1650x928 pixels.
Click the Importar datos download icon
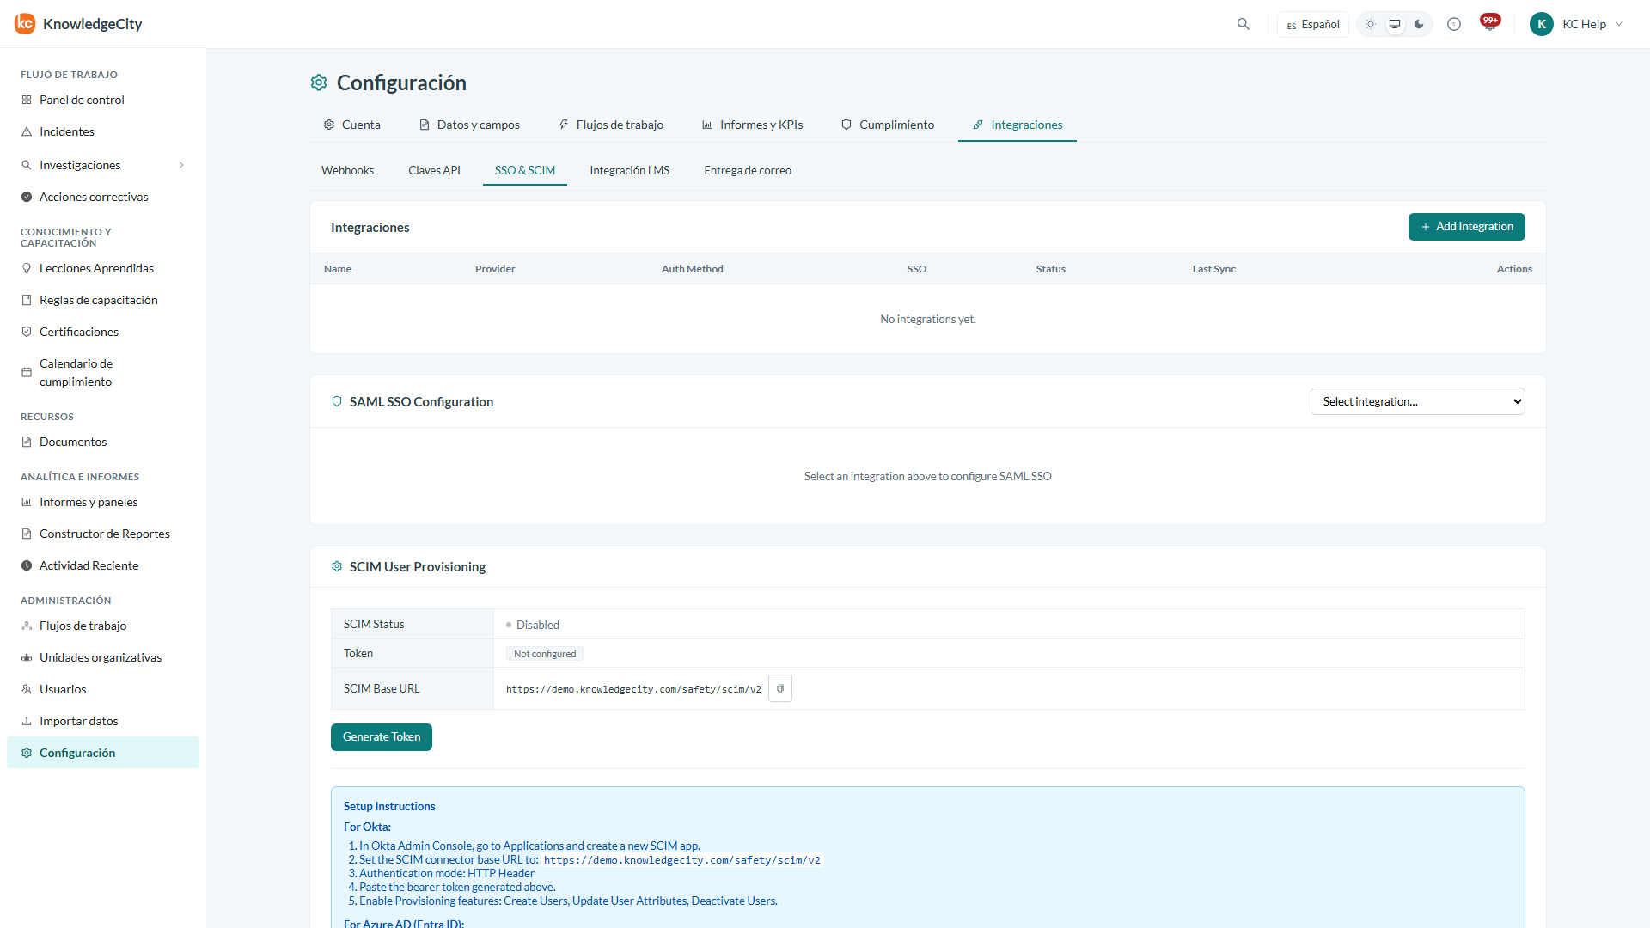pos(27,721)
